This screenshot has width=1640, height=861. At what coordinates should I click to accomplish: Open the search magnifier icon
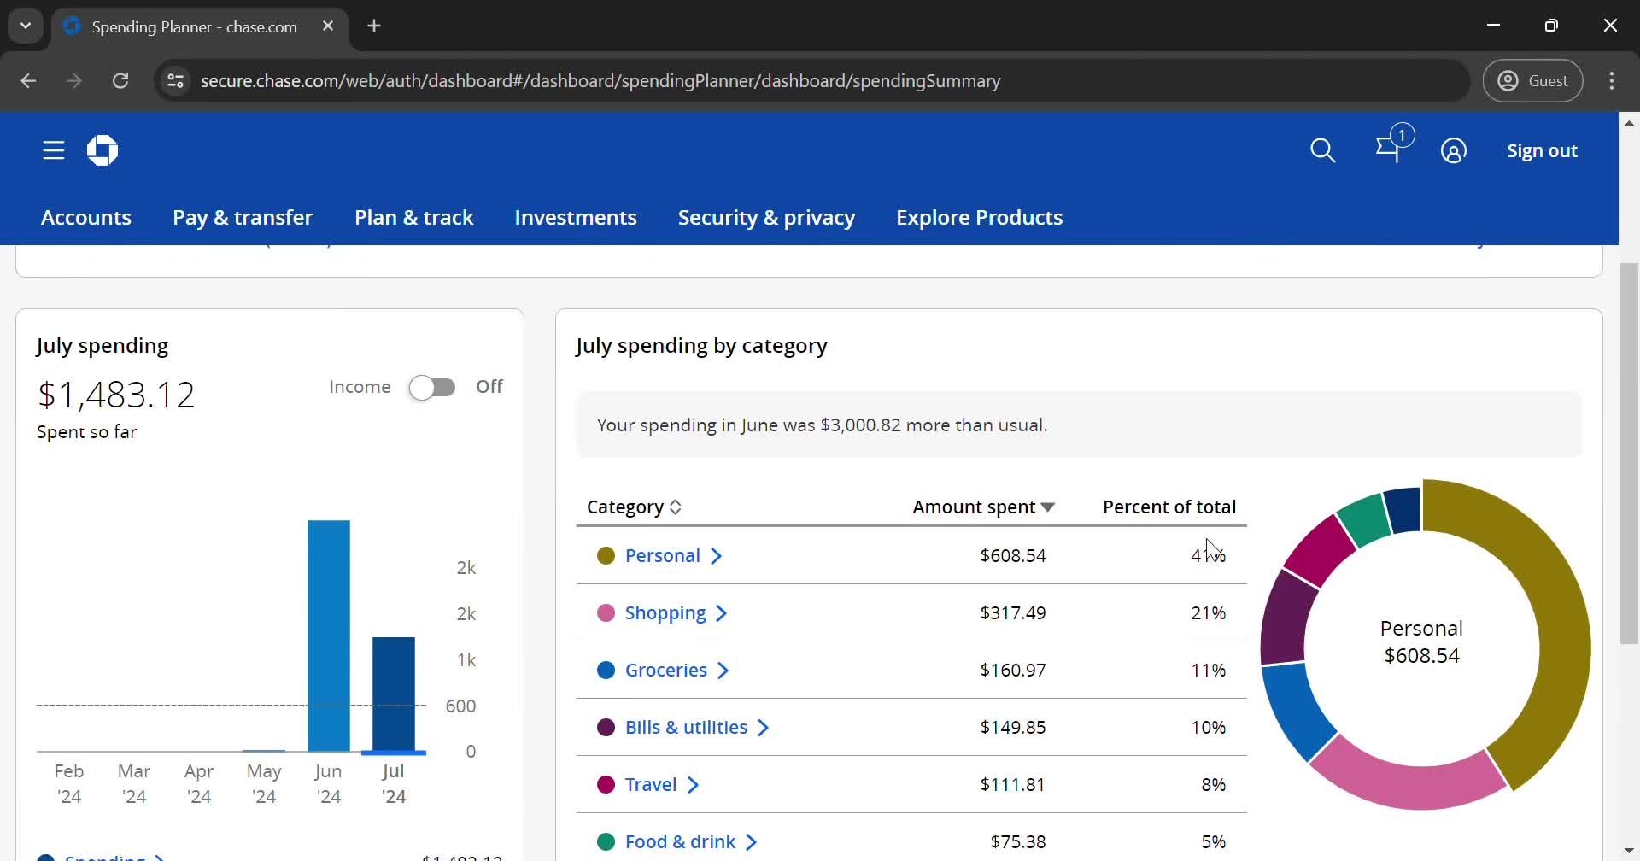click(x=1323, y=150)
